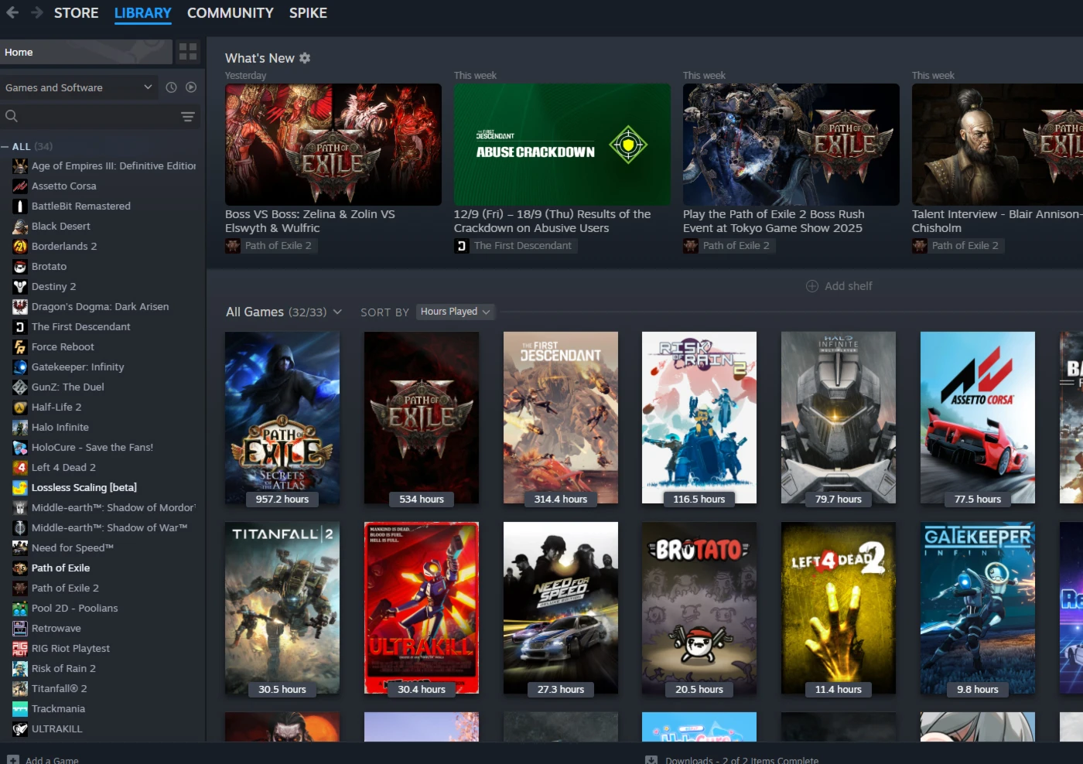1083x764 pixels.
Task: Click the back navigation arrow
Action: [x=12, y=12]
